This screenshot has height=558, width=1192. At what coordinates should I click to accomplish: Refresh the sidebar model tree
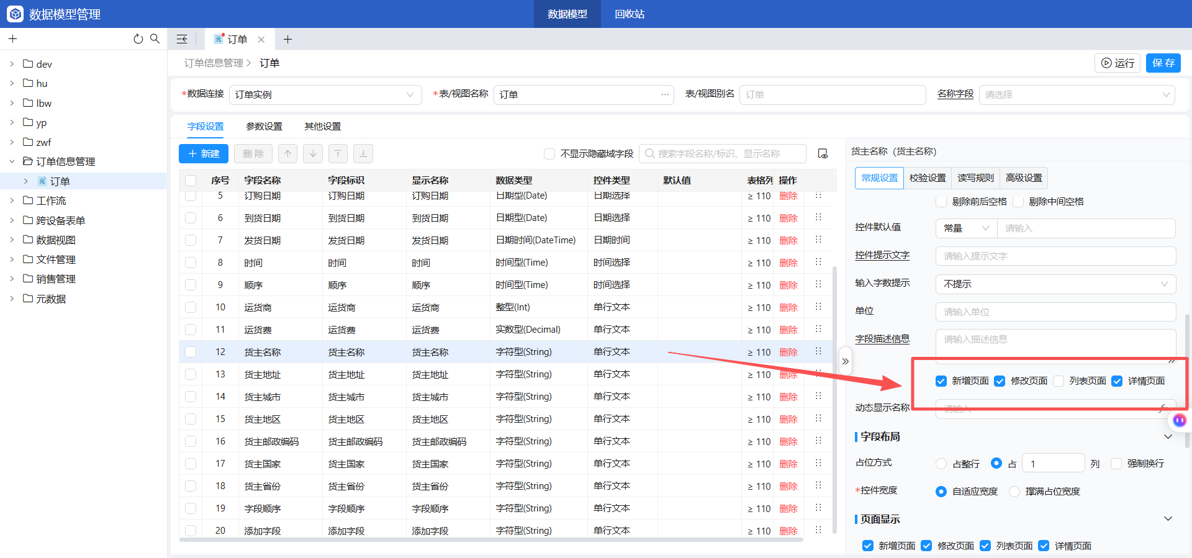point(138,39)
